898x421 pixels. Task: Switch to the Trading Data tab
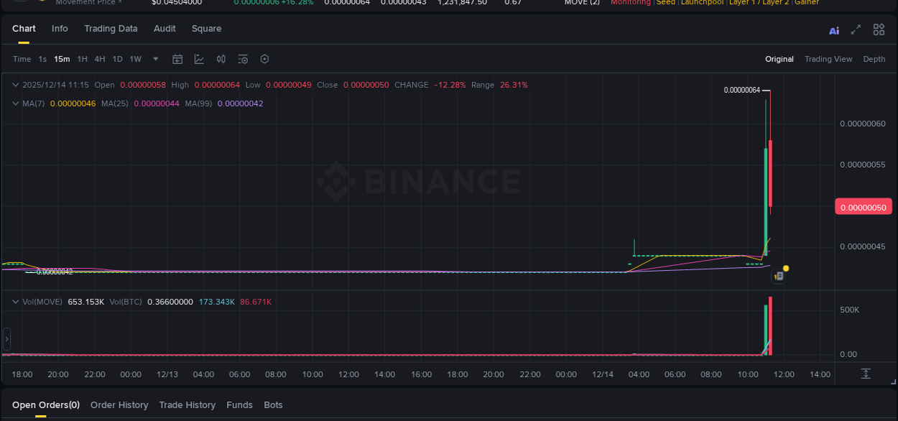[111, 29]
